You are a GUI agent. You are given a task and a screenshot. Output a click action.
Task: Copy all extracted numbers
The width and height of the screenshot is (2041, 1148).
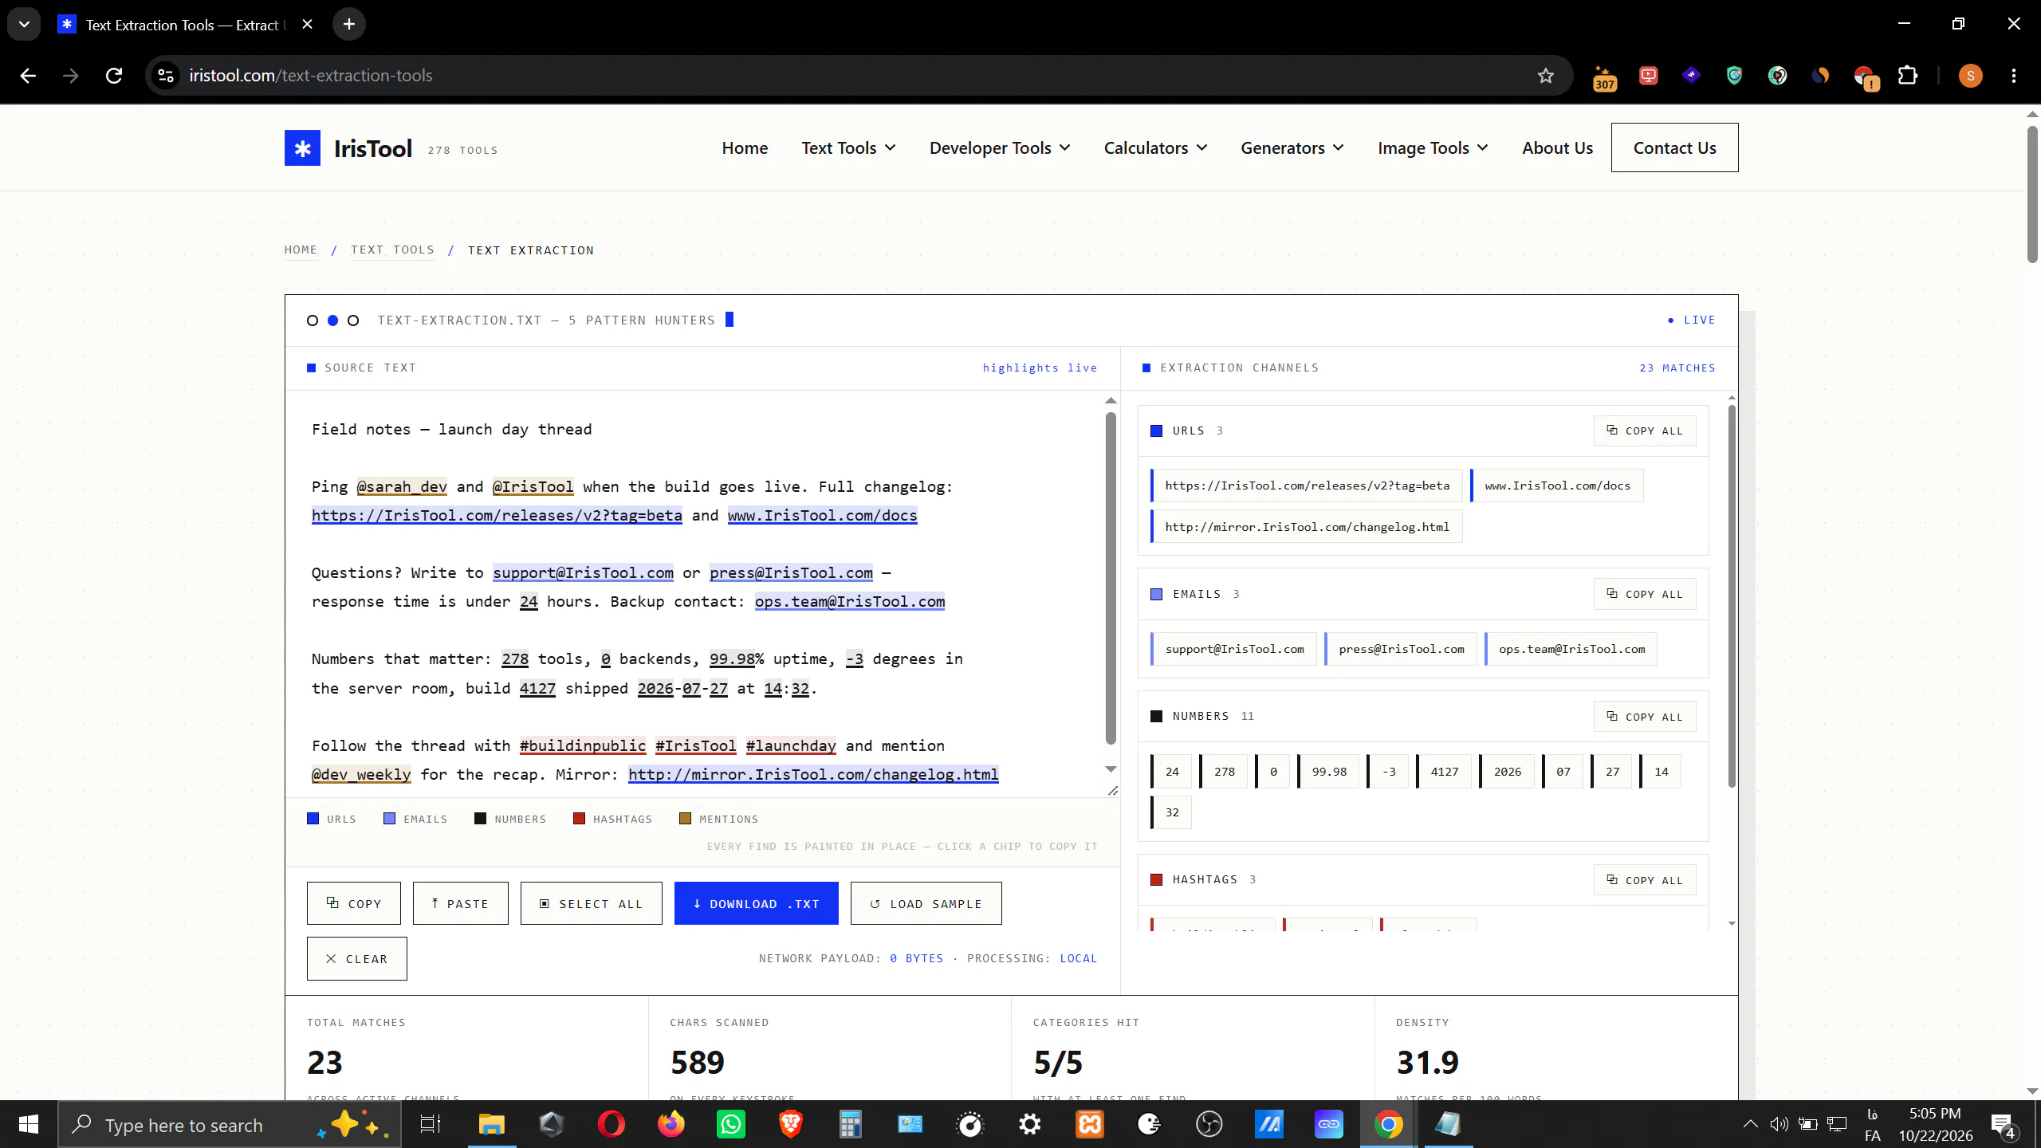[x=1645, y=717]
